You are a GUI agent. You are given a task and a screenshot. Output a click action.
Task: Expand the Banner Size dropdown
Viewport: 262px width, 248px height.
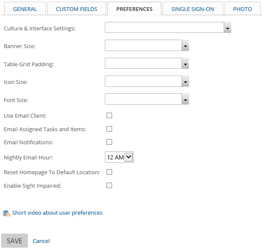tap(185, 46)
